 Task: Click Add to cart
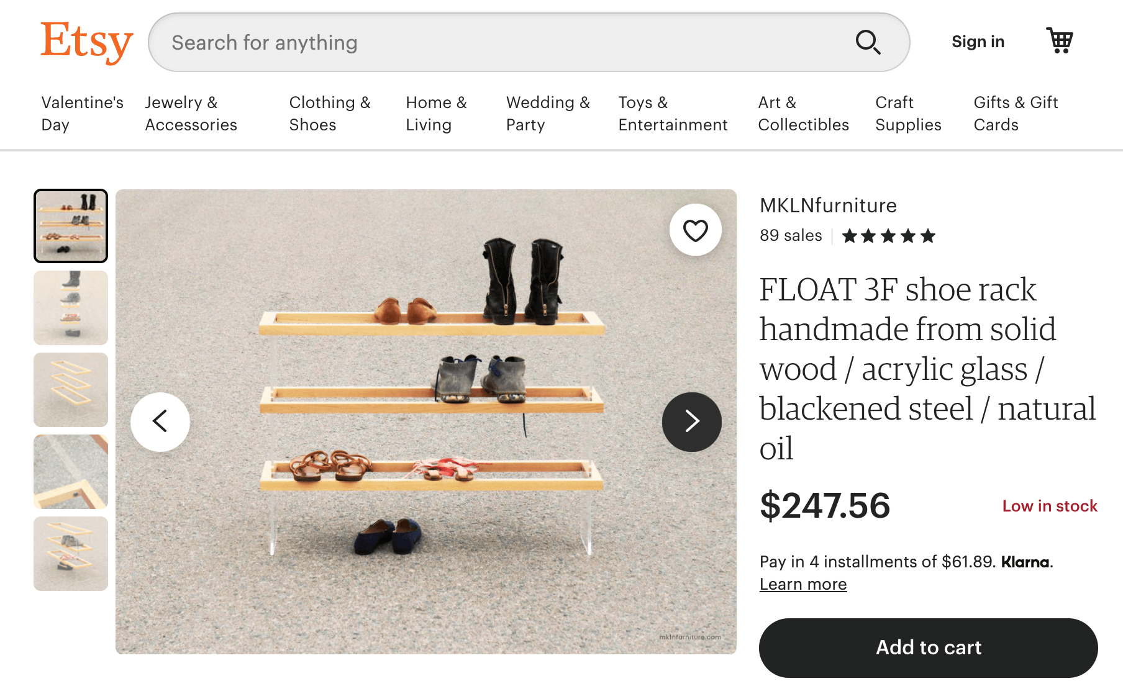(928, 647)
